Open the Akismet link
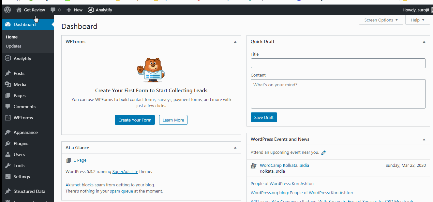 [73, 185]
